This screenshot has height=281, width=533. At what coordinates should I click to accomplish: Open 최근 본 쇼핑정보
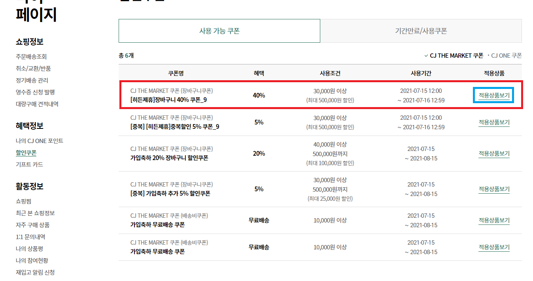pos(35,213)
